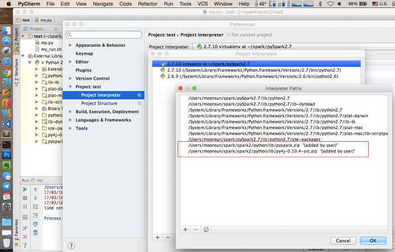Click the trash (clear all) icon in Run panel
The width and height of the screenshot is (395, 252).
[35, 232]
